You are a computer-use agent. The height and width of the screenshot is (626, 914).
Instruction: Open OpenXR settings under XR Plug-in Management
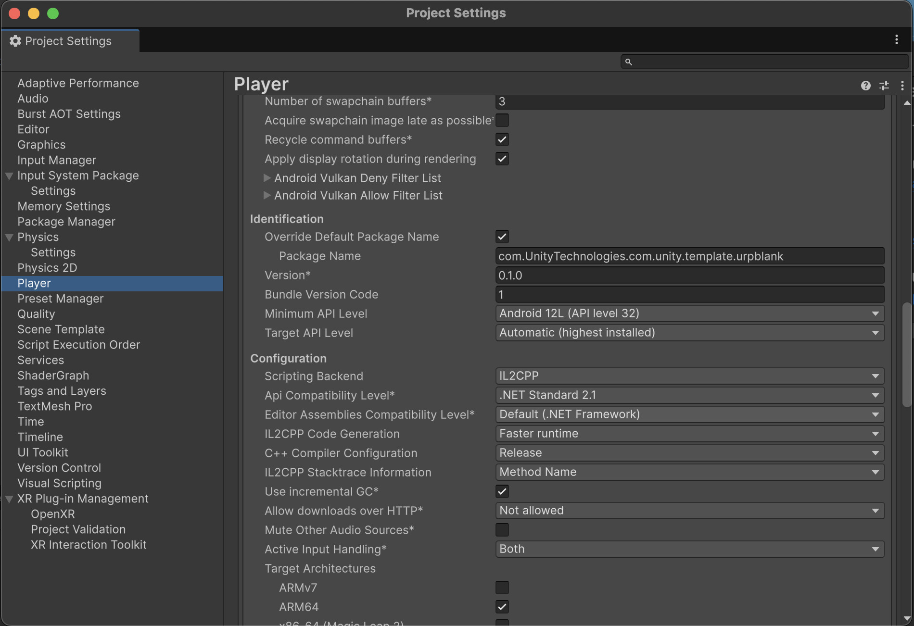[x=53, y=514]
